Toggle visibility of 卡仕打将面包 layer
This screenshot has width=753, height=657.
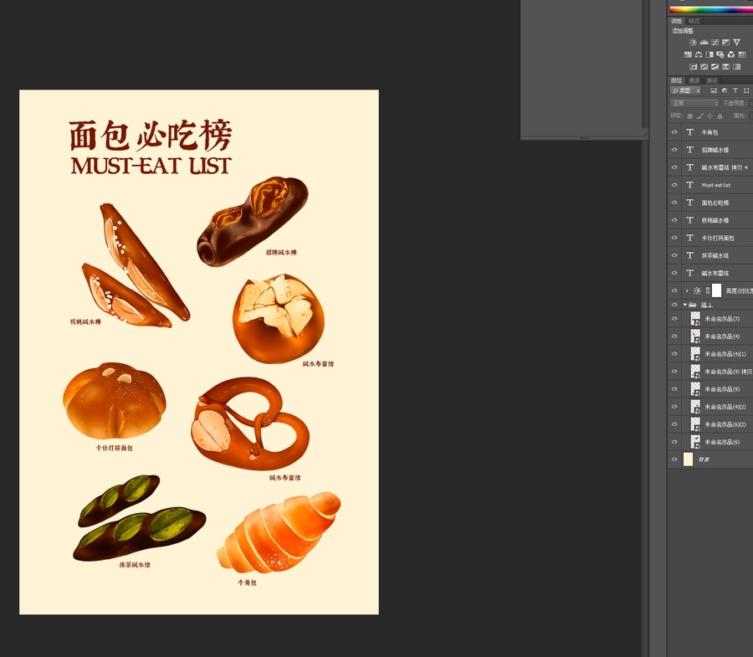pos(674,238)
